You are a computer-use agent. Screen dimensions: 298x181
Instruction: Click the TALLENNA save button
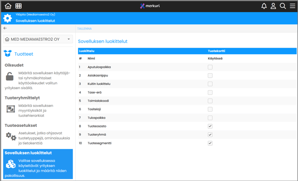click(85, 28)
